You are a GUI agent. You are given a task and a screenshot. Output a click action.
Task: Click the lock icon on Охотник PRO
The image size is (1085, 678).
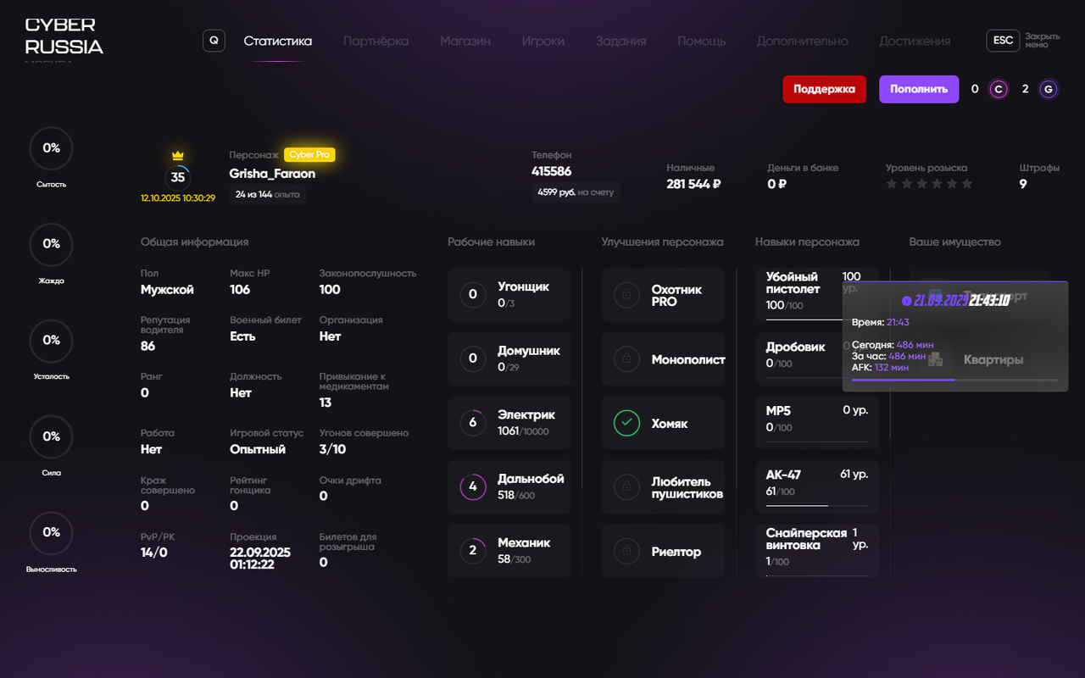click(x=626, y=295)
